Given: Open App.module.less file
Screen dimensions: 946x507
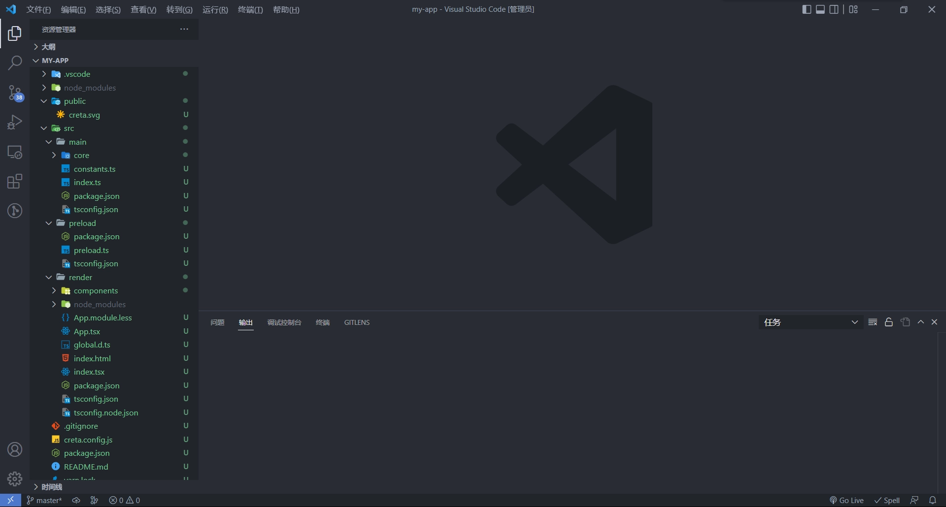Looking at the screenshot, I should [114, 317].
